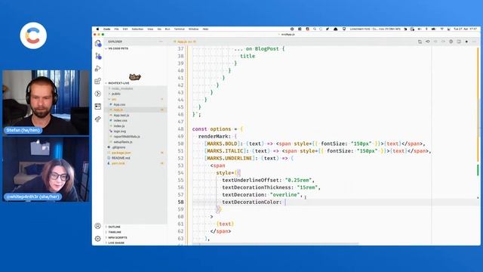Viewport: 483px width, 272px height.
Task: Click the Wi-Fi icon in macOS menu bar
Action: tap(441, 29)
